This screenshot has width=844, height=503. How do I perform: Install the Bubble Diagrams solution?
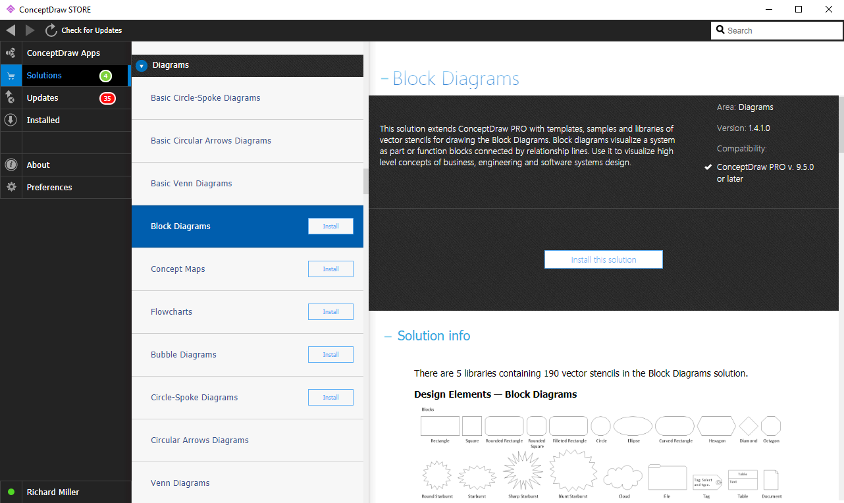330,355
